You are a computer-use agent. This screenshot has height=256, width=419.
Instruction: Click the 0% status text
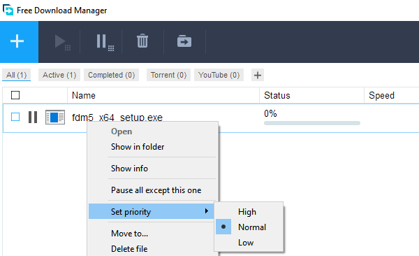point(270,113)
